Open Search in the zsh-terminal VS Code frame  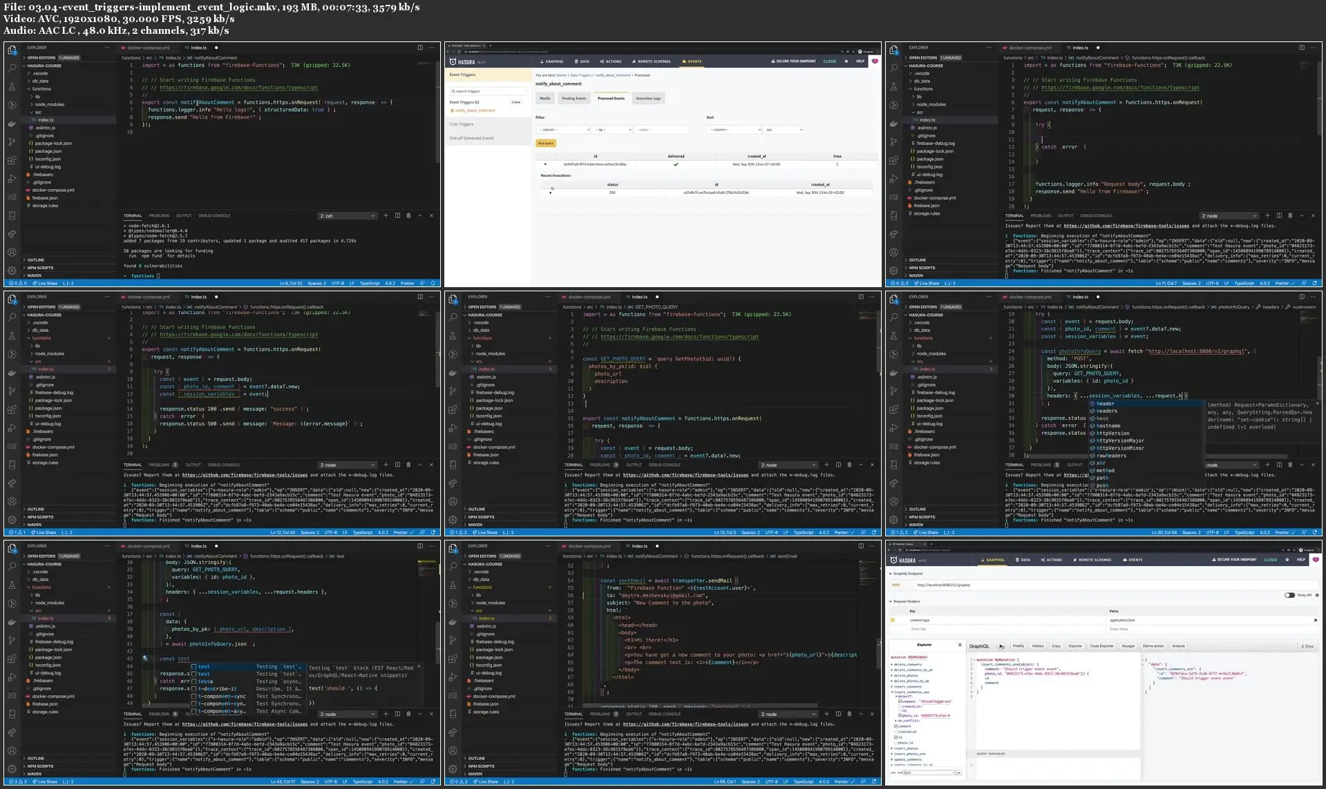(x=12, y=68)
